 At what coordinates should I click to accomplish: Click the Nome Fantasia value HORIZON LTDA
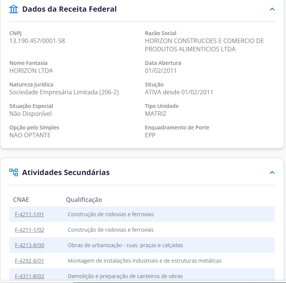(31, 71)
